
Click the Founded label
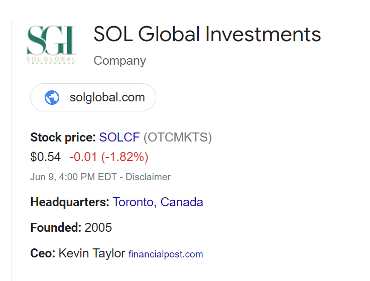tap(56, 228)
